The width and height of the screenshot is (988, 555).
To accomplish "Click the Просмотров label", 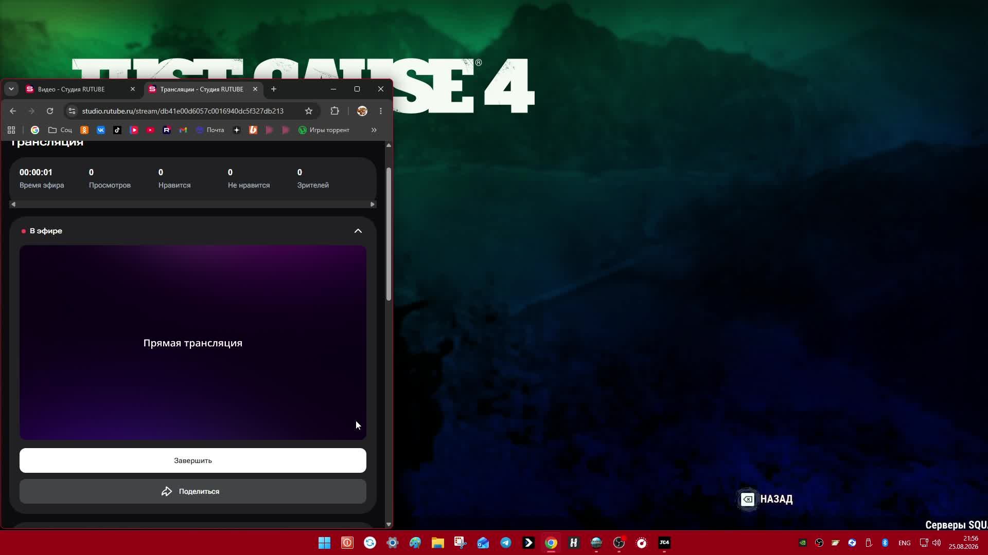I will (110, 185).
